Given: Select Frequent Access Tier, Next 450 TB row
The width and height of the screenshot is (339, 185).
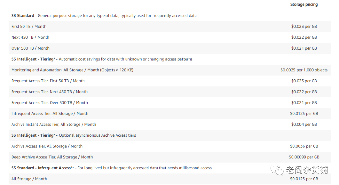Looking at the screenshot, I should tap(49, 92).
